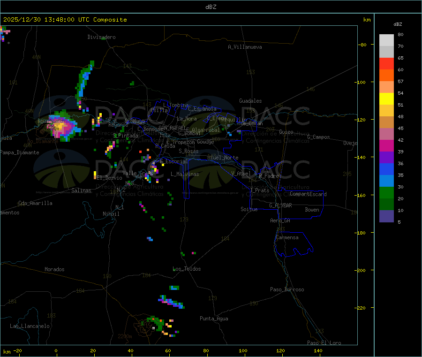Click the dBZ title at top
Viewport: 422px width, 357px height.
point(211,7)
